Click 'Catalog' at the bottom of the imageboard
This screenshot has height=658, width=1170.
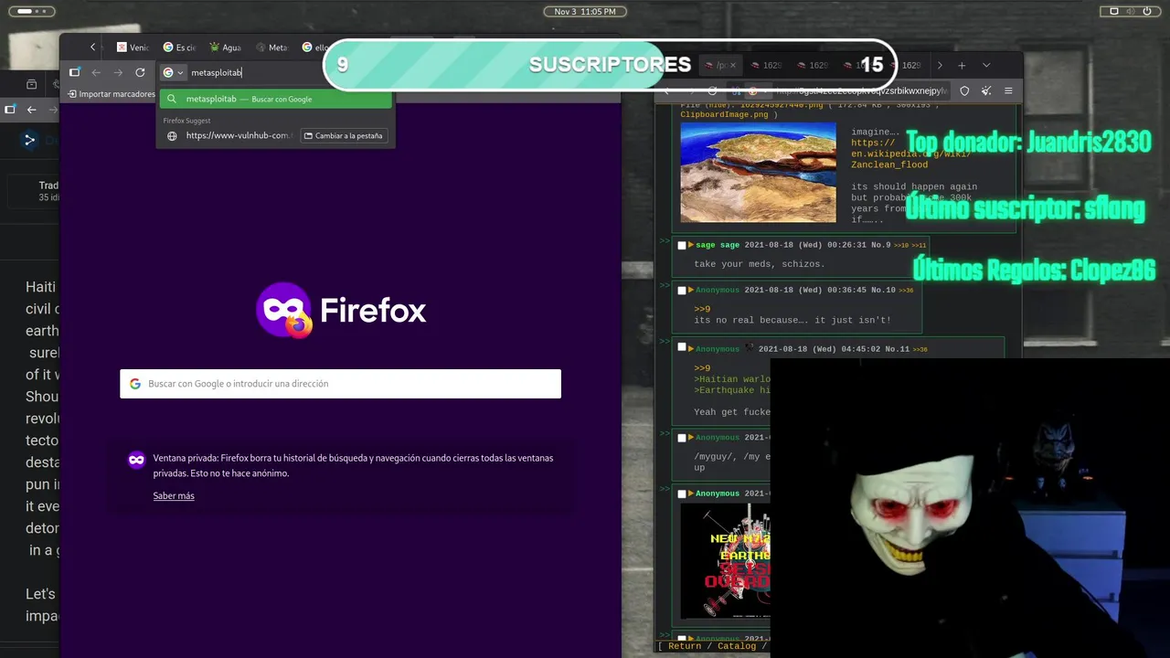point(737,646)
